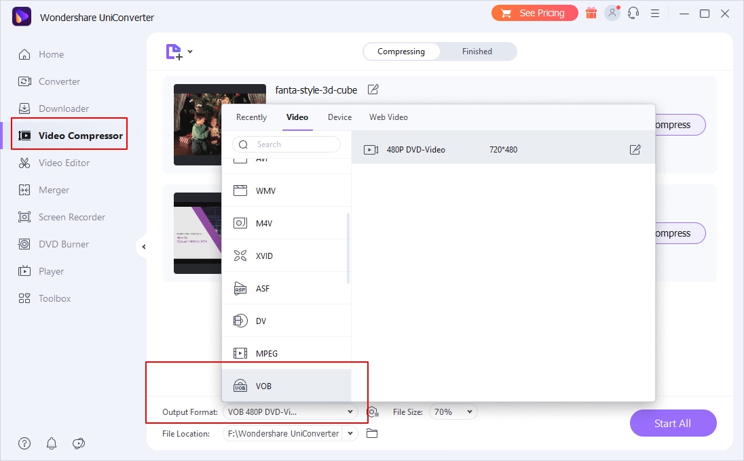Viewport: 744px width, 461px height.
Task: Choose ASF format from list
Action: pos(286,289)
